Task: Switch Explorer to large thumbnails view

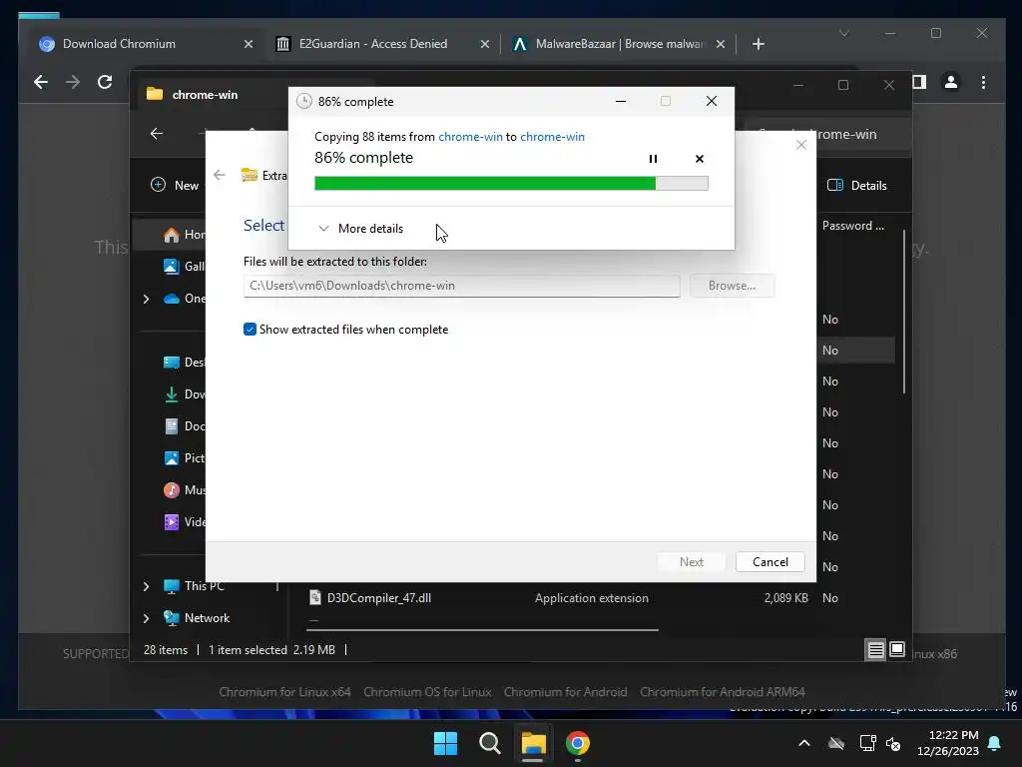Action: click(x=897, y=649)
